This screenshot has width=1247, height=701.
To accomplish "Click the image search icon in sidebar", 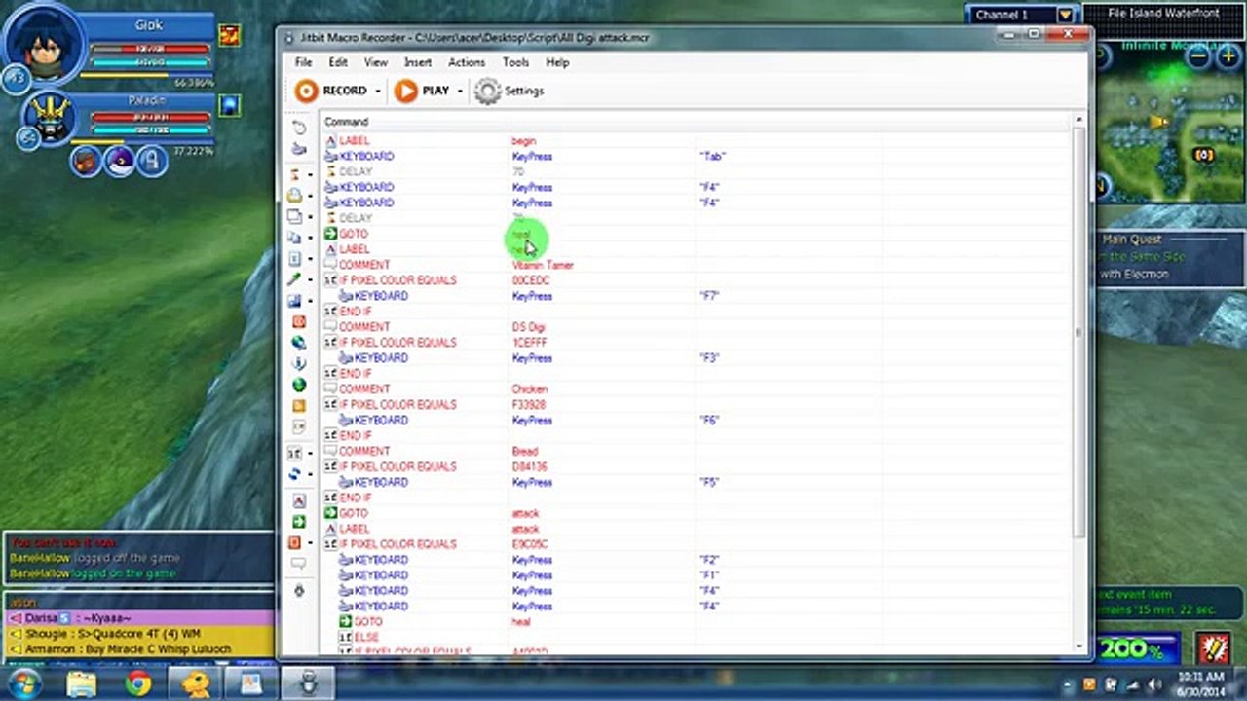I will pos(295,301).
